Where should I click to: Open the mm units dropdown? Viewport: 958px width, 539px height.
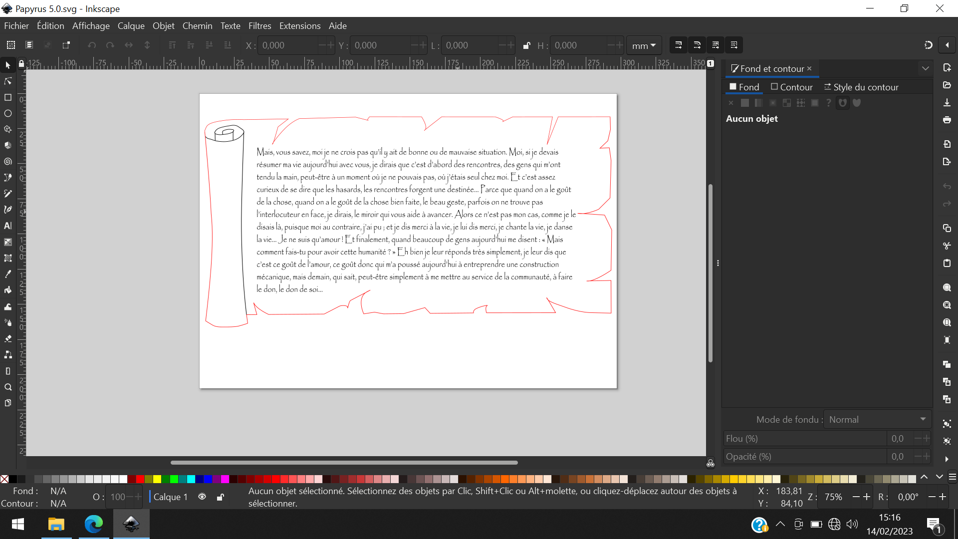click(x=644, y=45)
